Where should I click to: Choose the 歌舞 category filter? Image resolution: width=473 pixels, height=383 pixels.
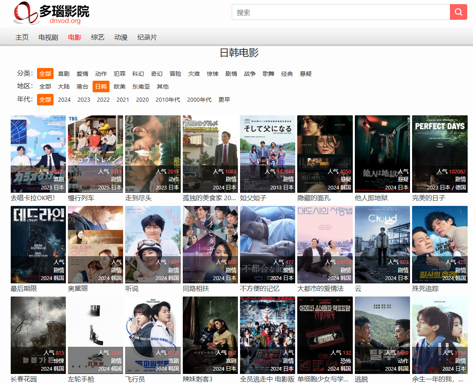pos(268,74)
